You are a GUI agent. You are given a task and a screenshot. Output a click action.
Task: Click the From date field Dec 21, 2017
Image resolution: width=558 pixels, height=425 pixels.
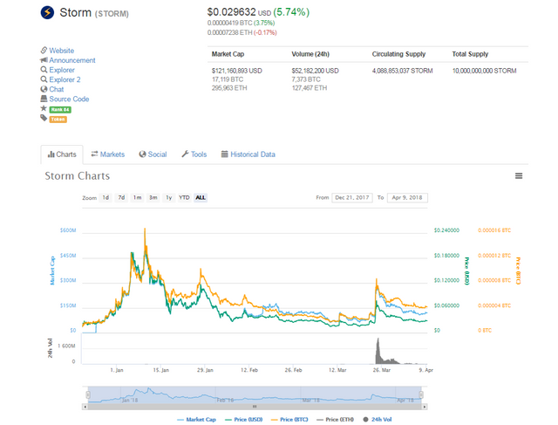coord(352,198)
